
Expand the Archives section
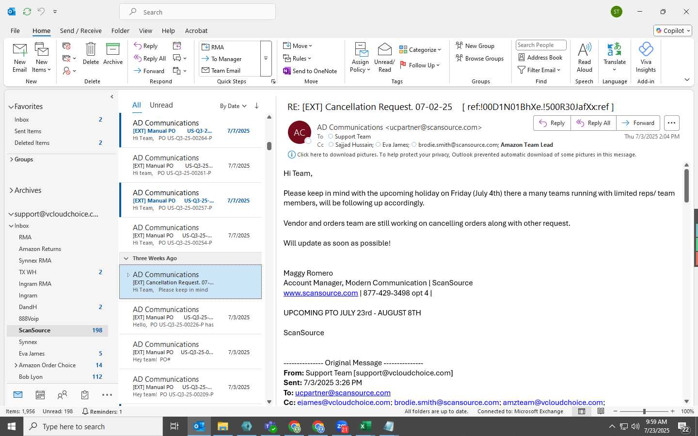pyautogui.click(x=11, y=190)
